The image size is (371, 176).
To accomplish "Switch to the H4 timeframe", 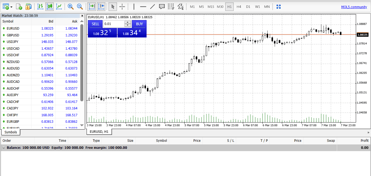I will click(239, 7).
